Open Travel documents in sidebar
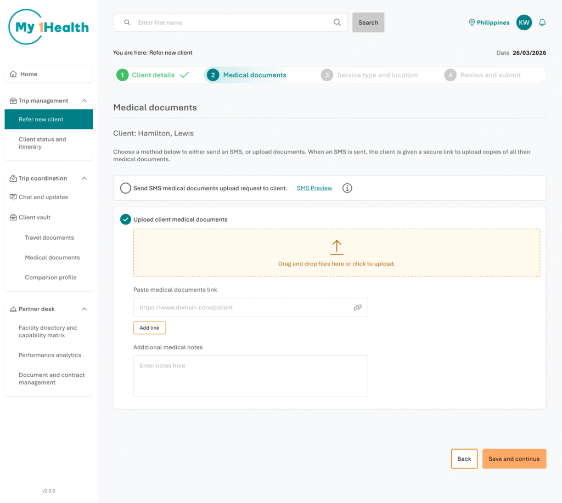Image resolution: width=562 pixels, height=503 pixels. pos(49,238)
